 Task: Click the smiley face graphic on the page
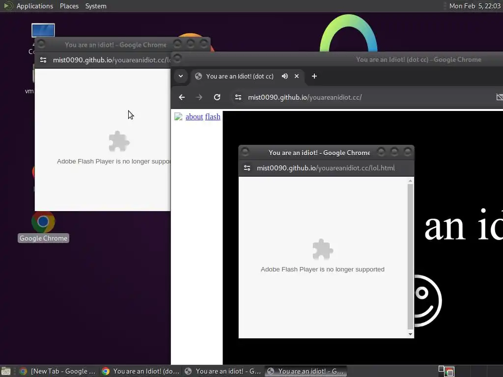tap(428, 301)
